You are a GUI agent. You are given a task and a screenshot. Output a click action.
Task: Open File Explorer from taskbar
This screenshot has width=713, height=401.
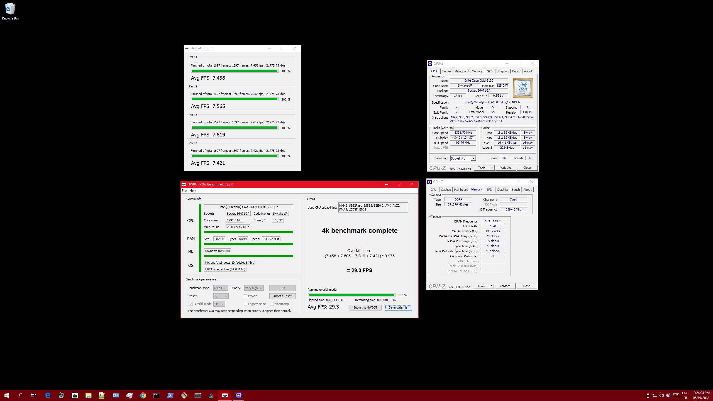pyautogui.click(x=88, y=395)
